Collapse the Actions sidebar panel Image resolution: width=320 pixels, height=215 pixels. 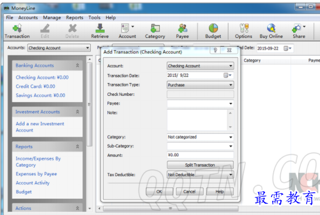(x=77, y=208)
